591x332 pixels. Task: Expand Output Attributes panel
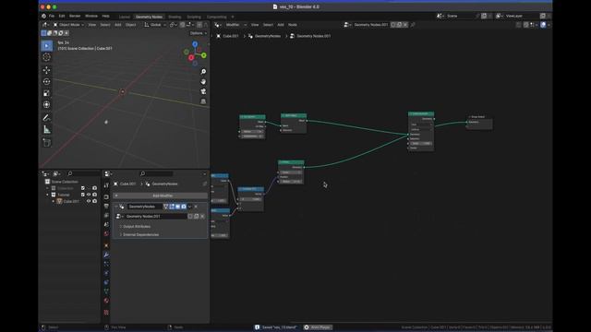121,227
